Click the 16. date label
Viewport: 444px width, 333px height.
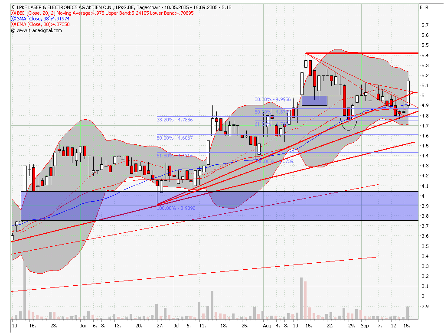tap(33, 326)
